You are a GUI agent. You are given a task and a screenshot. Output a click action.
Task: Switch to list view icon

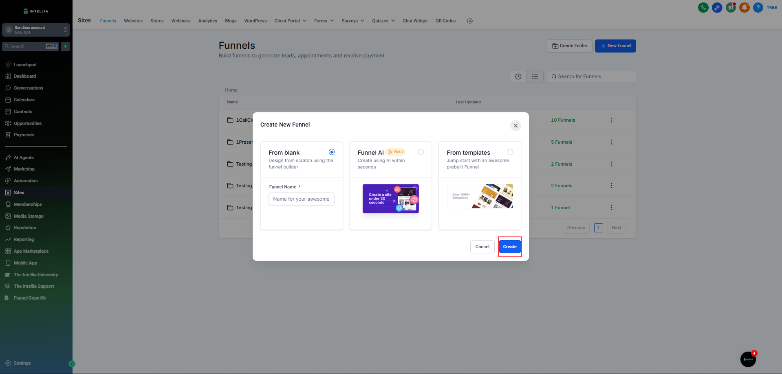coord(535,77)
